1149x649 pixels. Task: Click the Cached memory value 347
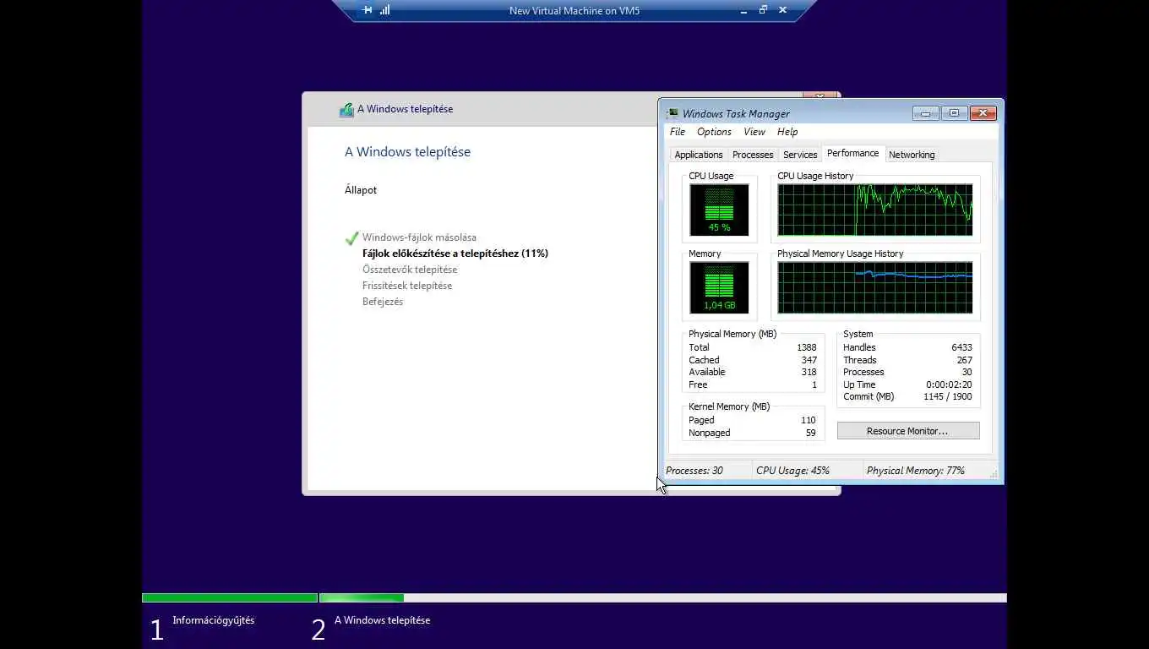(x=809, y=360)
